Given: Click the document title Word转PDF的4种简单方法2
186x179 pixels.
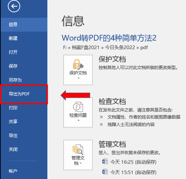Looking at the screenshot, I should [109, 38].
